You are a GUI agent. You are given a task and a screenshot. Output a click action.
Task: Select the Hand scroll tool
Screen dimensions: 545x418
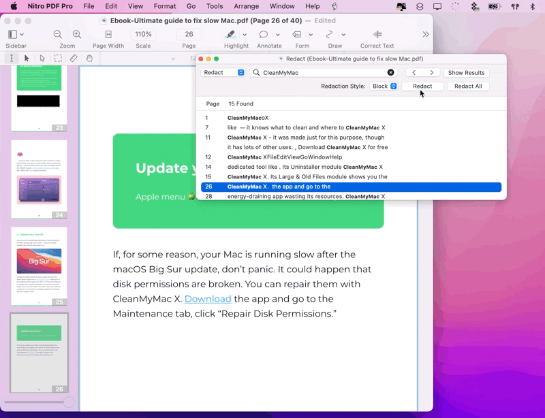click(89, 58)
